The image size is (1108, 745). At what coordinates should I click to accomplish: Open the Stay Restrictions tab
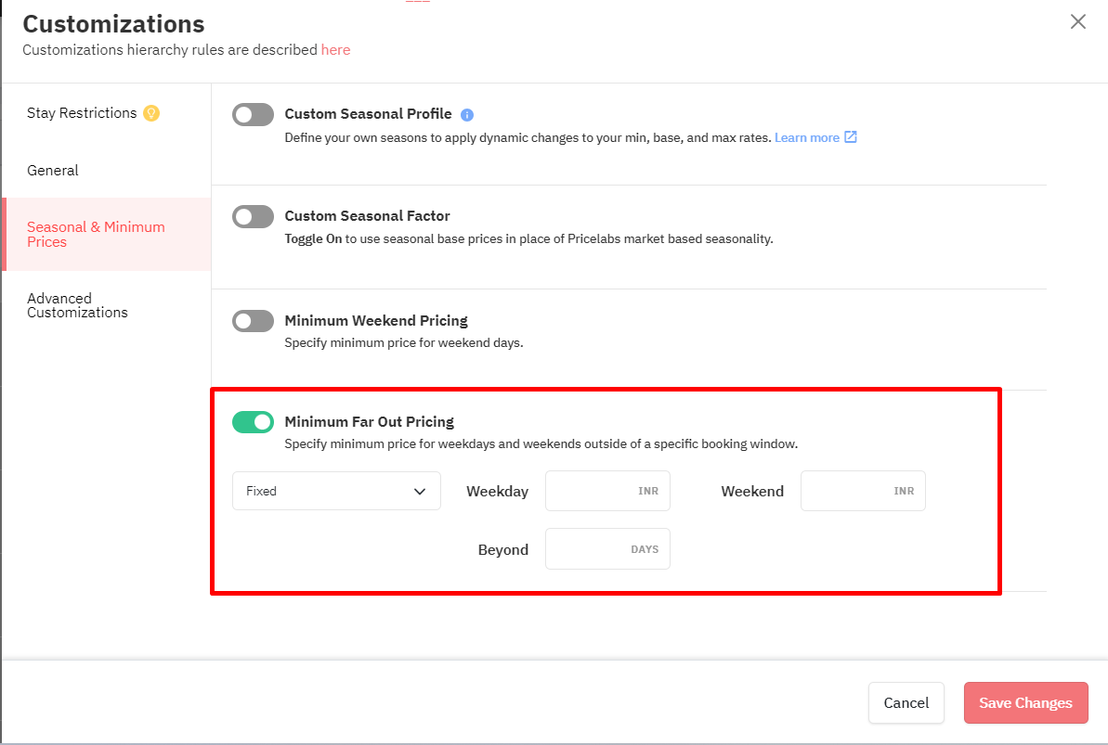(x=82, y=113)
